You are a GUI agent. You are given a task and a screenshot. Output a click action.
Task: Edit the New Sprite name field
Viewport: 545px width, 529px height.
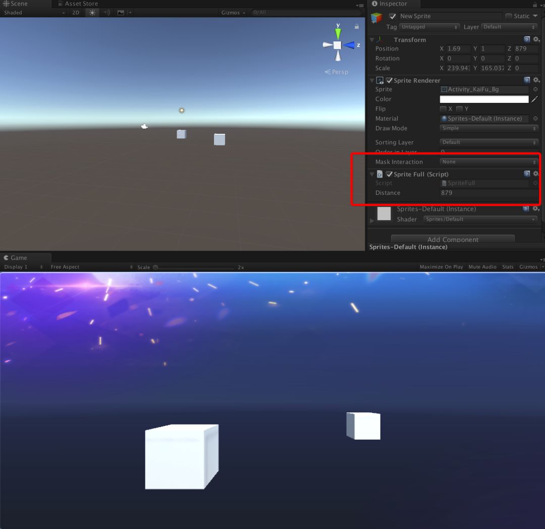pos(450,16)
